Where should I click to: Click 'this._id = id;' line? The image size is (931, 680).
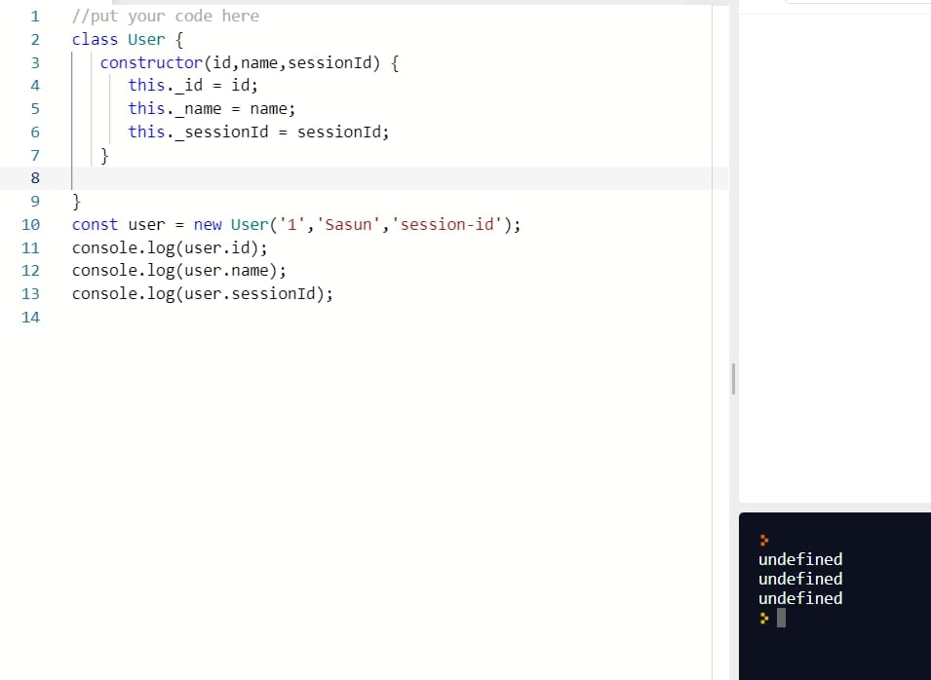(193, 86)
